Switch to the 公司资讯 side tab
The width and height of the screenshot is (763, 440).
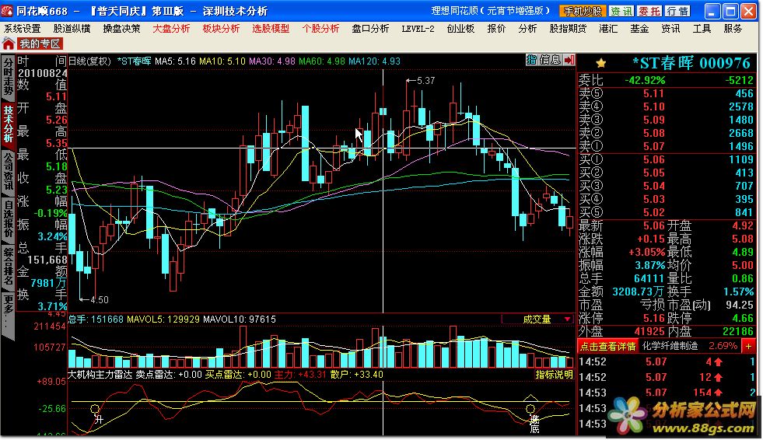[x=9, y=172]
